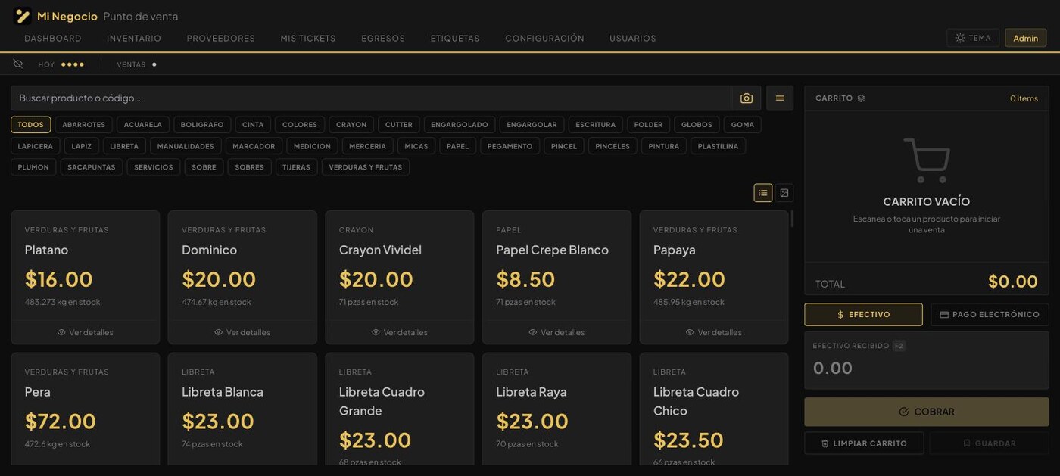
Task: Click the Mi Negocio logo icon
Action: coord(23,16)
